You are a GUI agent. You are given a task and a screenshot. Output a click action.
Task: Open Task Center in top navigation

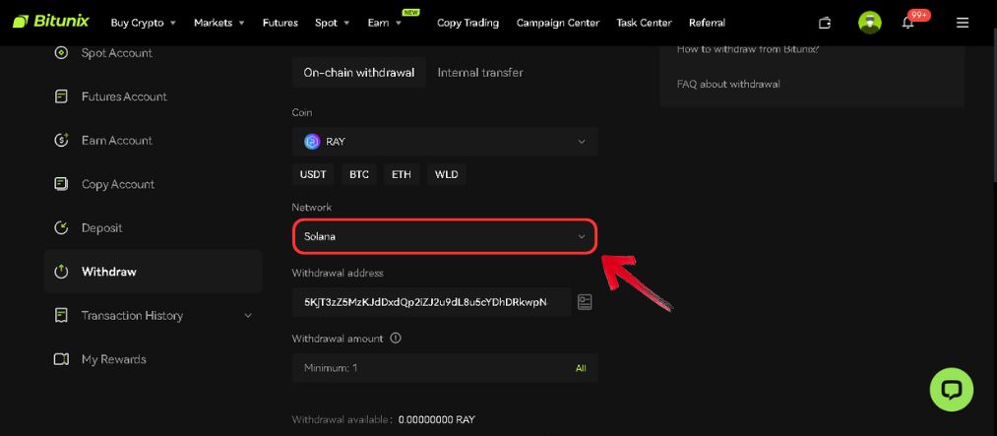coord(644,23)
